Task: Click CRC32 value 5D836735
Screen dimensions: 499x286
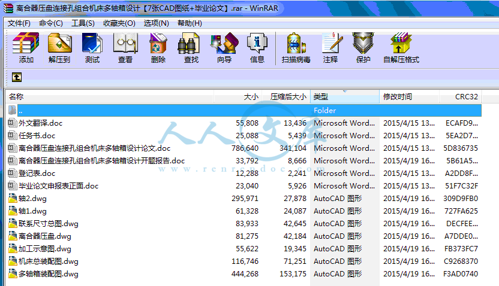Action: click(461, 148)
